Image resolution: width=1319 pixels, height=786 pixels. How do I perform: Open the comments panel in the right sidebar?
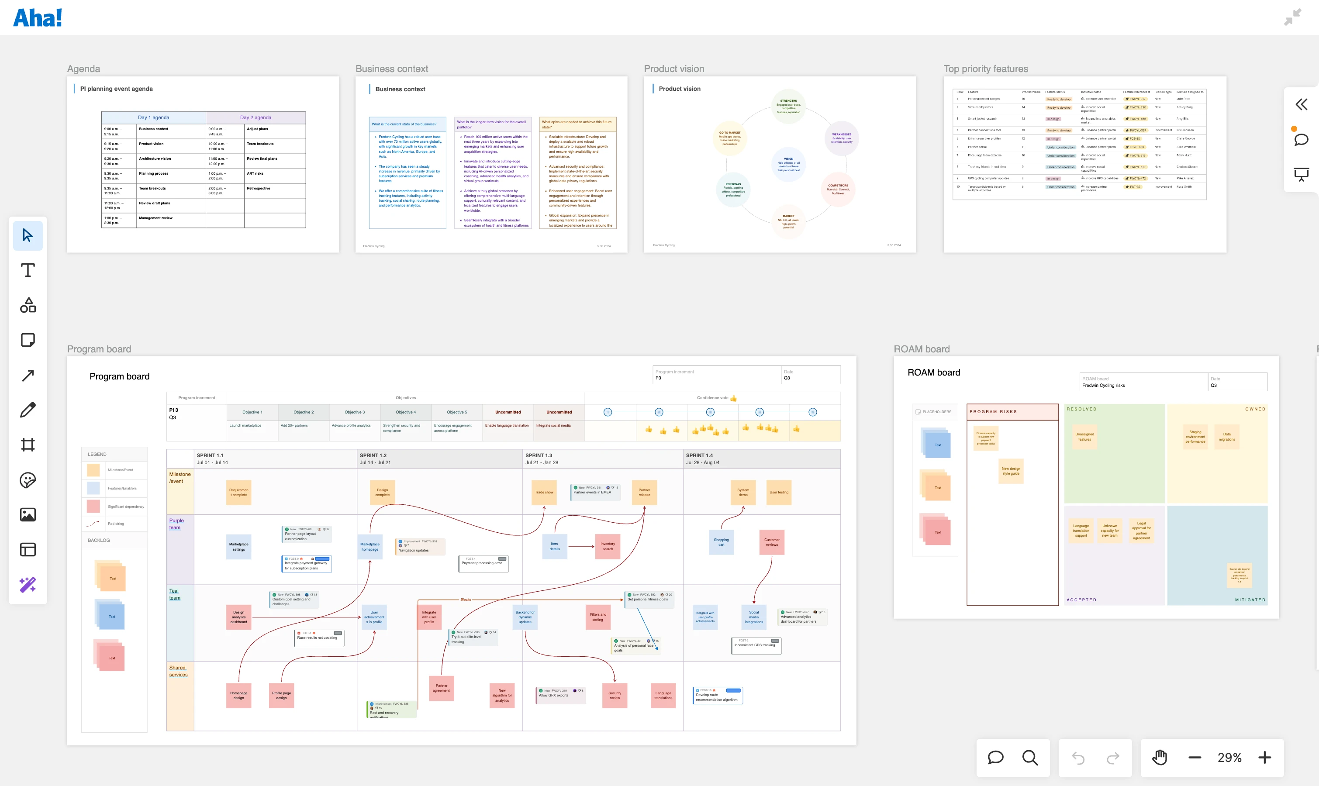[x=1301, y=140]
